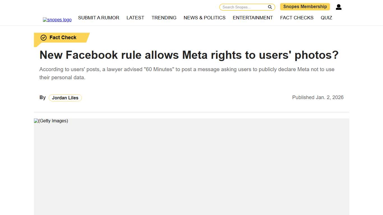Screen dimensions: 383x215
Task: Click the Getty Images article image area
Action: pos(191,167)
